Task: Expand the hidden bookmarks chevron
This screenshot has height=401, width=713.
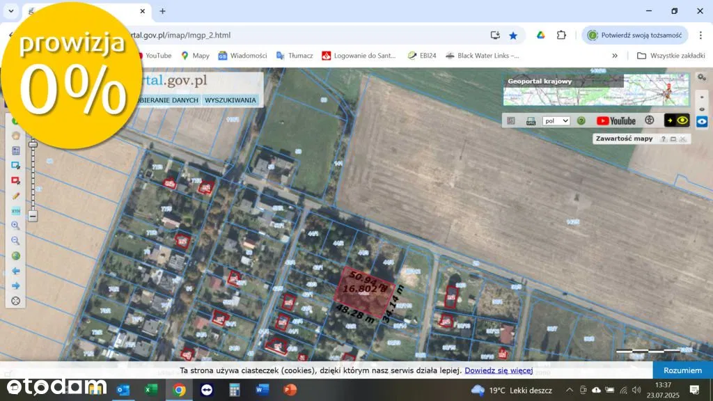Action: pyautogui.click(x=615, y=56)
